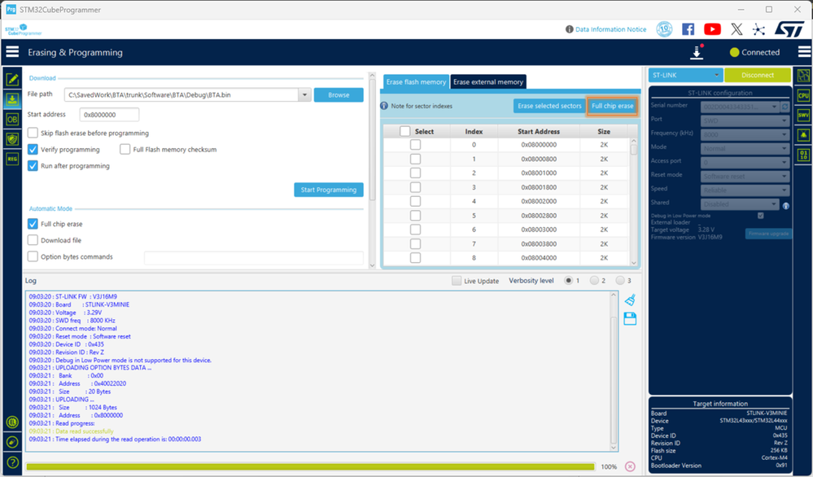Save the log with the floppy disk icon
This screenshot has width=813, height=477.
630,318
